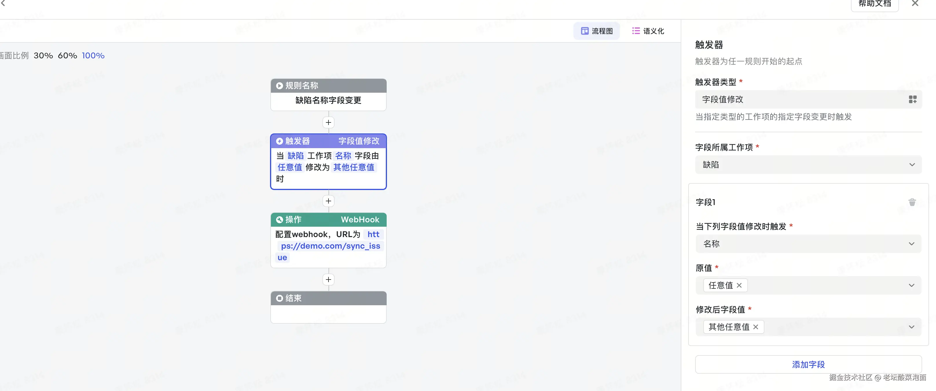The height and width of the screenshot is (391, 936).
Task: Set canvas zoom ratio to 100%
Action: 93,55
